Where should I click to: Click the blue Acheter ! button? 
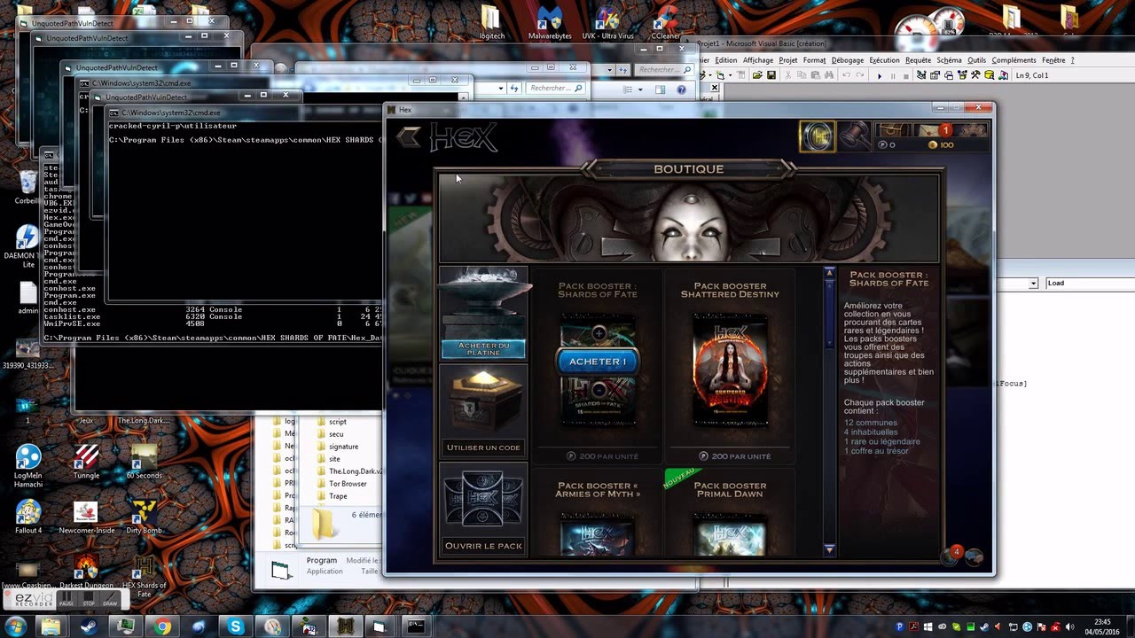tap(597, 362)
